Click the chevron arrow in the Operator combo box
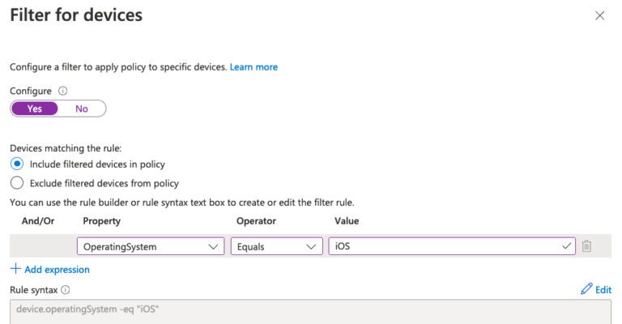 (312, 246)
